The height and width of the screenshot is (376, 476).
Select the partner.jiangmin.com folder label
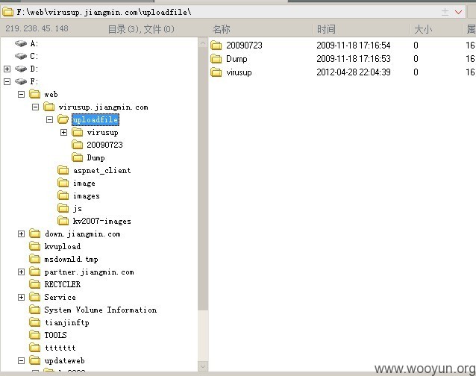pyautogui.click(x=90, y=272)
